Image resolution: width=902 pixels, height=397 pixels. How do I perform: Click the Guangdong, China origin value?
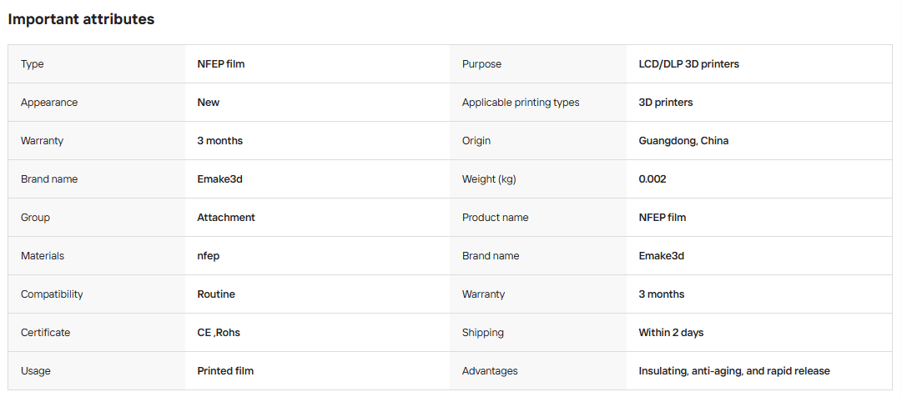click(683, 140)
